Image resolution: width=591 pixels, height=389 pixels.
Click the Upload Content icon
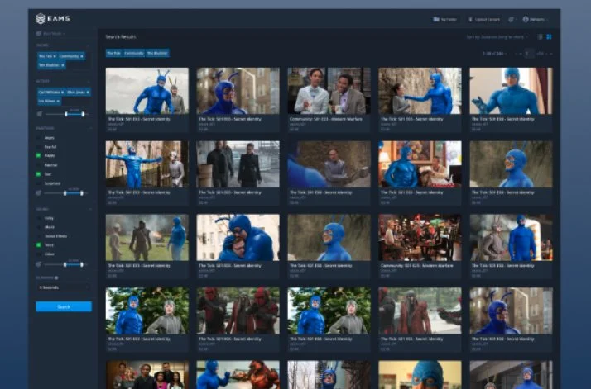(470, 19)
